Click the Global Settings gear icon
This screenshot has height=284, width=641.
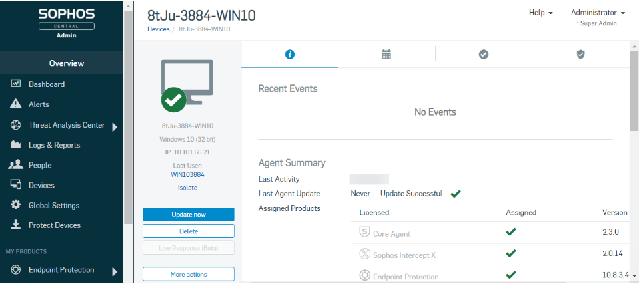(16, 206)
